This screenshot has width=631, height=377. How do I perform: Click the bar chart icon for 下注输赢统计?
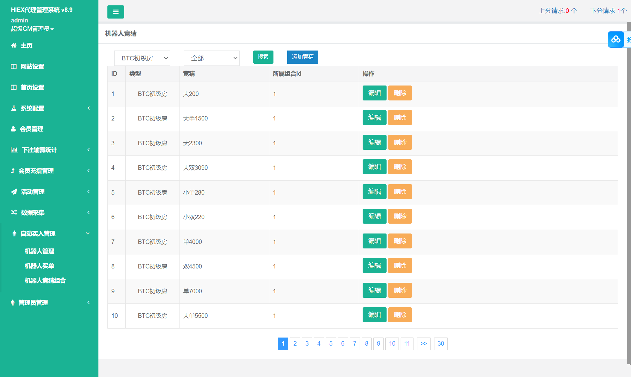(x=14, y=150)
